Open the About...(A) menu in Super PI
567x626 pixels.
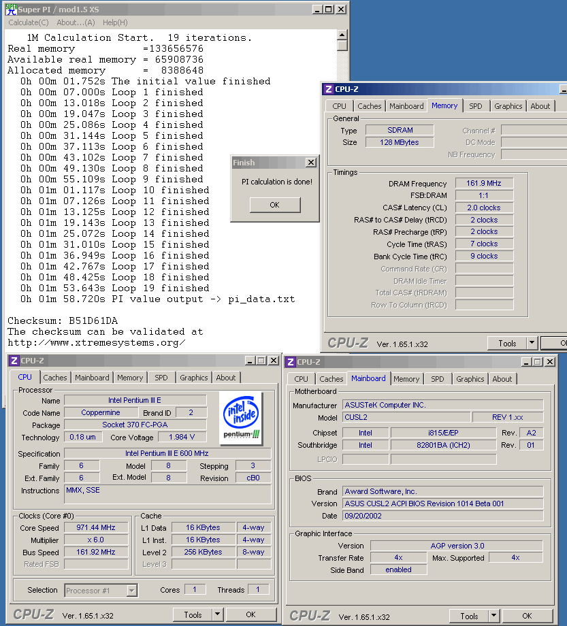[76, 22]
